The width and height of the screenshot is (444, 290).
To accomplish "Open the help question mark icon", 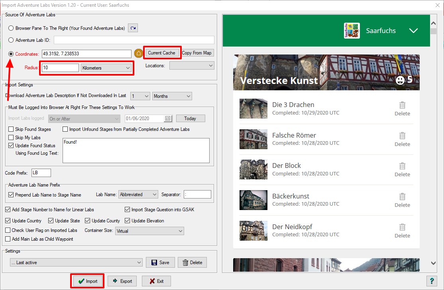I will tap(432, 281).
